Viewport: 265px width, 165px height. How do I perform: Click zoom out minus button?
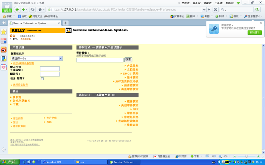pyautogui.click(x=235, y=156)
